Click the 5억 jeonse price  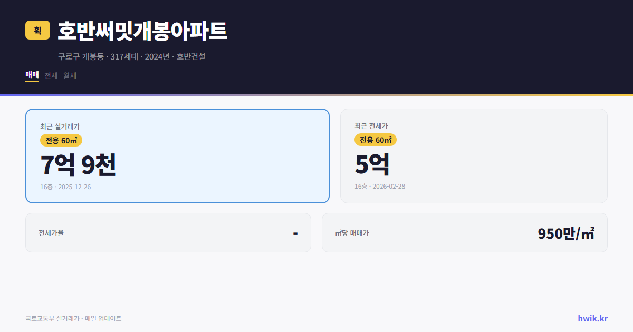(x=372, y=164)
